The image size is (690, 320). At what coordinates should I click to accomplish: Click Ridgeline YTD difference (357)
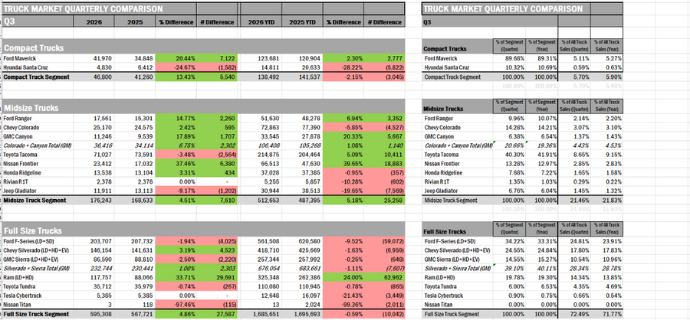(384, 173)
